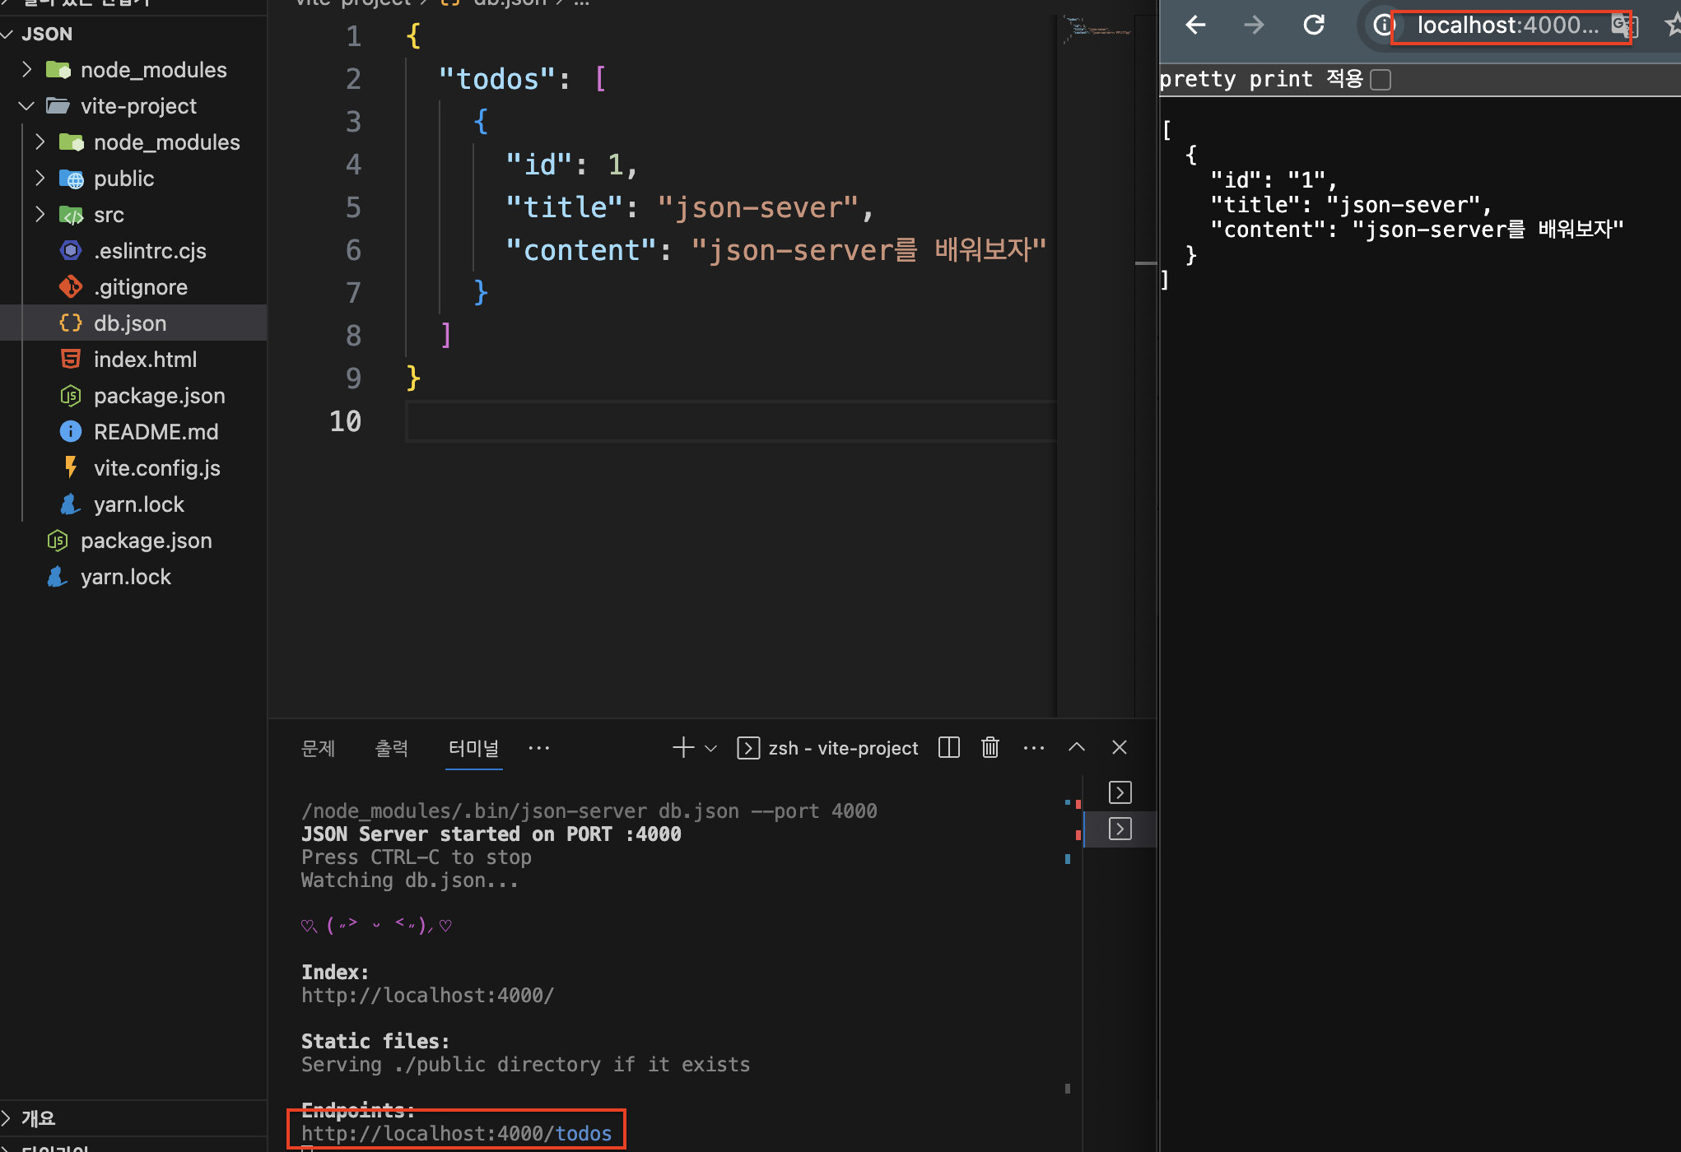The width and height of the screenshot is (1681, 1152).
Task: Maximize the panel with the chevron icon
Action: (x=1076, y=747)
